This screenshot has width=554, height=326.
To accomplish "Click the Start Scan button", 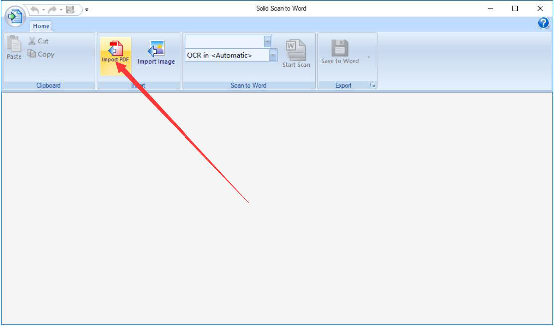I will point(296,53).
